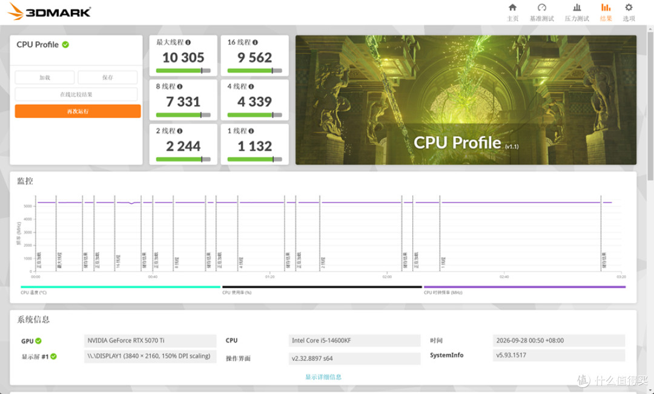654x394 pixels.
Task: Click the 7 331 score value
Action: (183, 102)
